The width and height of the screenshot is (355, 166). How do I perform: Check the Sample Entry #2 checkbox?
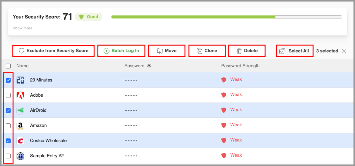point(8,156)
